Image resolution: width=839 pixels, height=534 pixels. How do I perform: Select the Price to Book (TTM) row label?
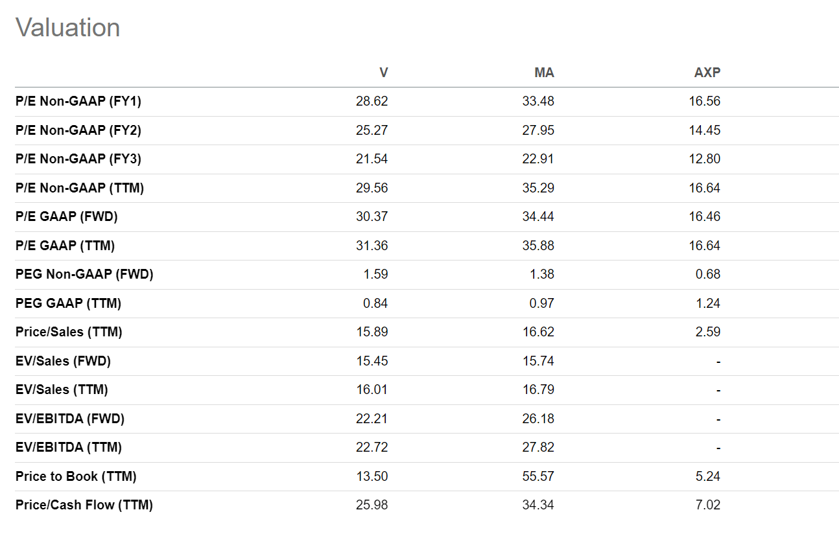(76, 476)
